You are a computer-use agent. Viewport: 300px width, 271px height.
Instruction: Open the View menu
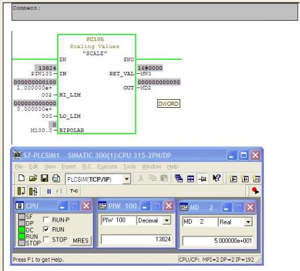[x=49, y=166]
